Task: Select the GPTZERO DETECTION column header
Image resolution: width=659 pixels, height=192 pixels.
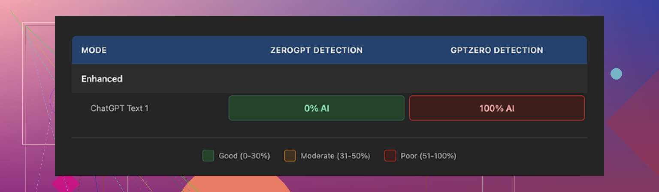Action: pos(497,50)
